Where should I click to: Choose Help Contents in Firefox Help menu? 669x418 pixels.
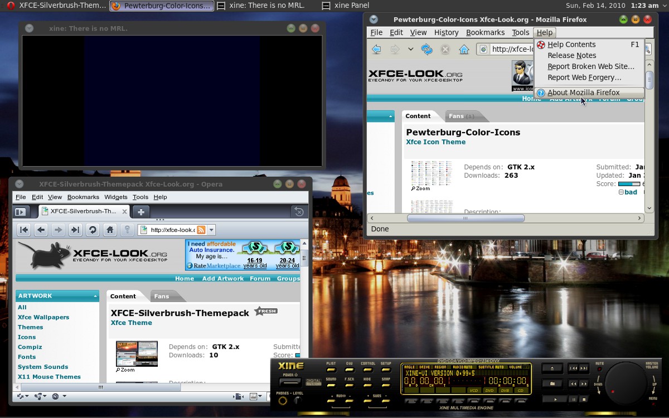(589, 45)
